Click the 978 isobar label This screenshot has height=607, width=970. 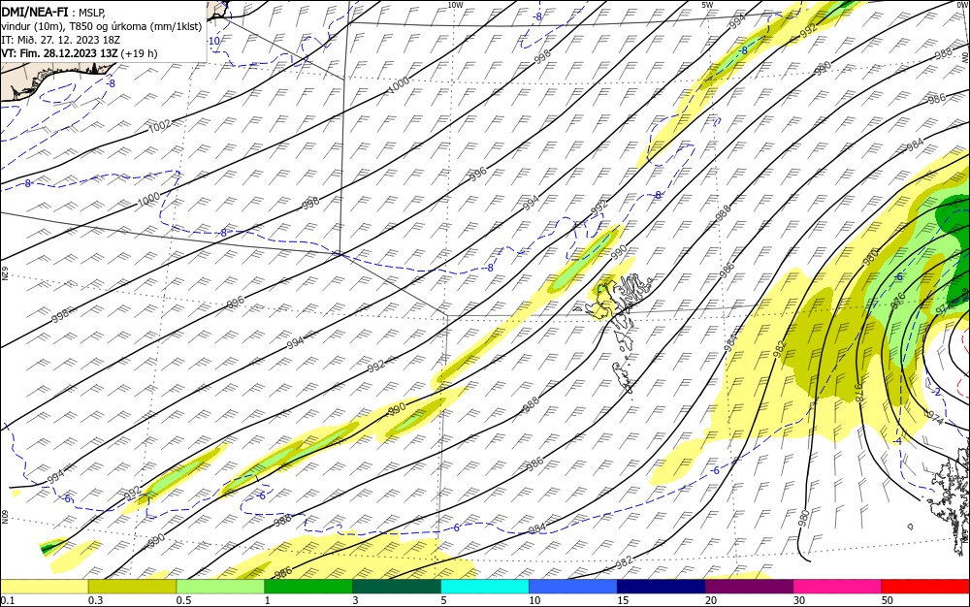tap(858, 394)
